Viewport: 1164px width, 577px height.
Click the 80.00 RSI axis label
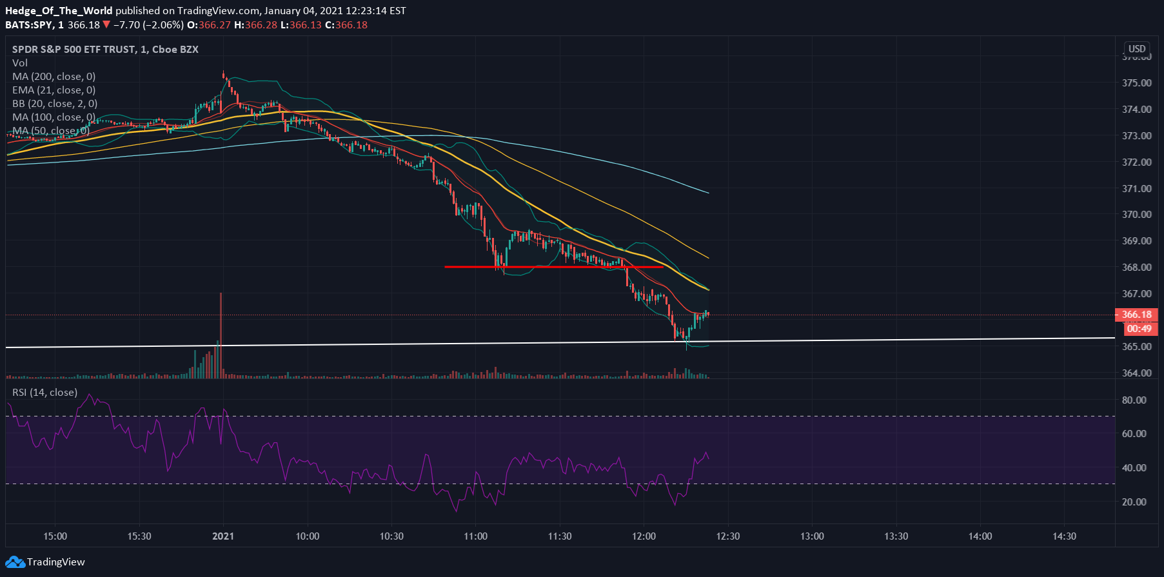pyautogui.click(x=1134, y=400)
